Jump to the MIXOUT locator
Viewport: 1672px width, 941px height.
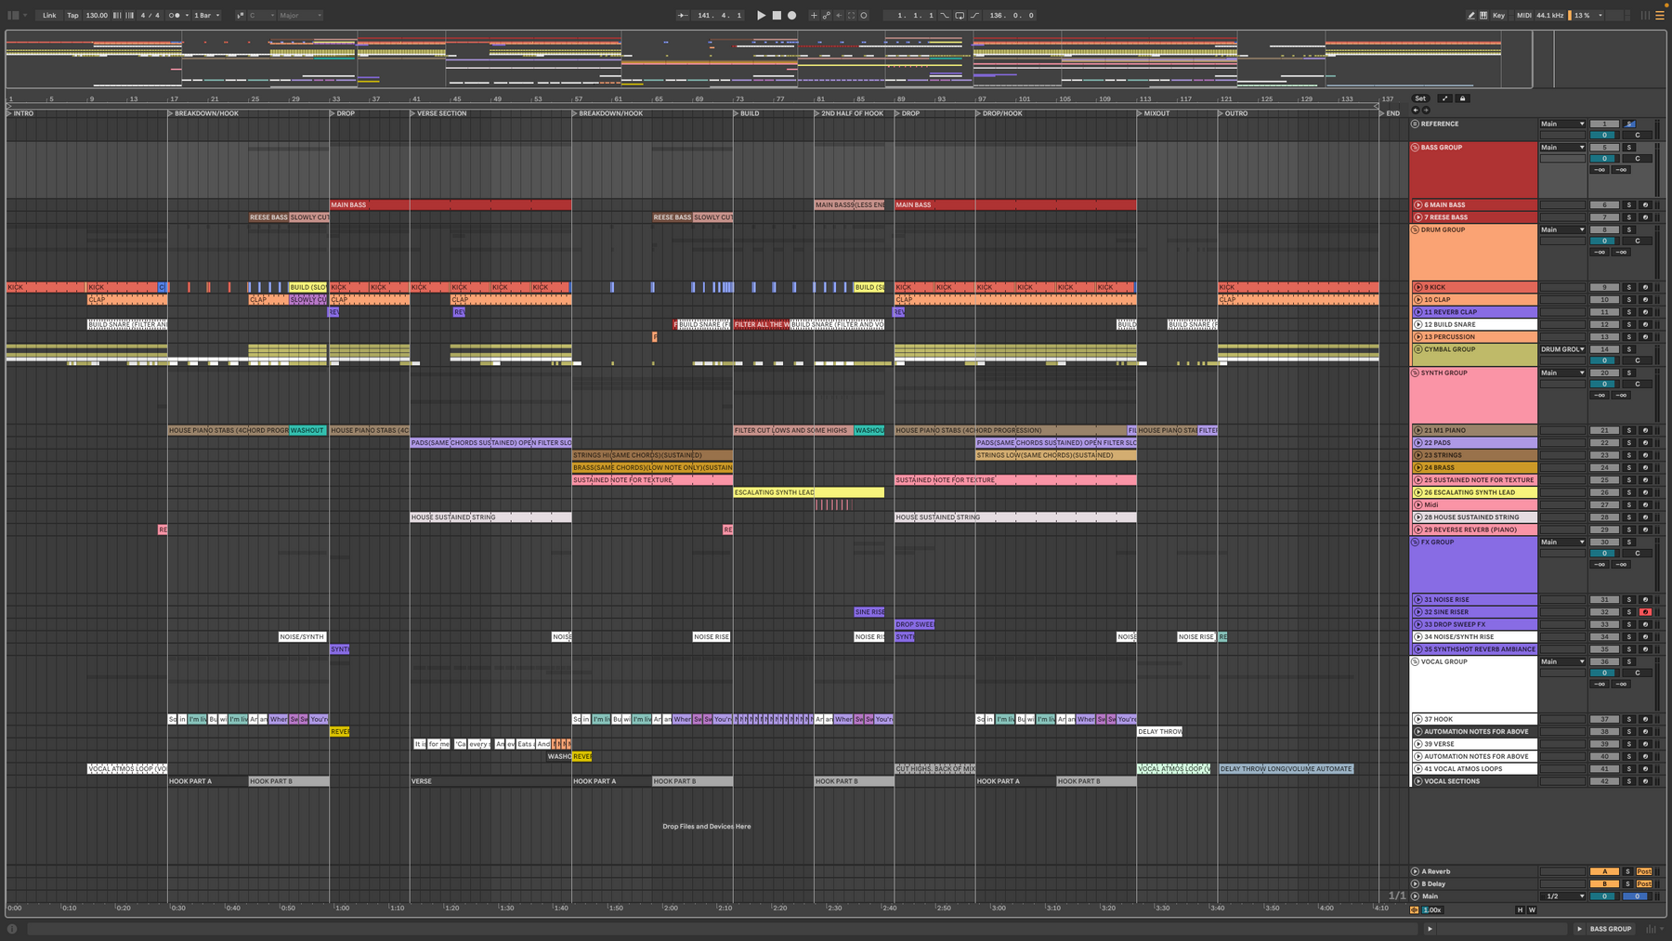pyautogui.click(x=1156, y=113)
